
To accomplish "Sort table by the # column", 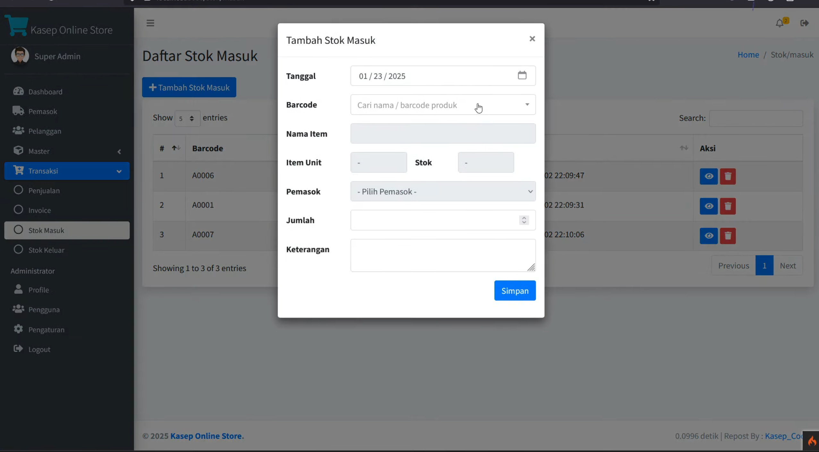I will coord(169,148).
